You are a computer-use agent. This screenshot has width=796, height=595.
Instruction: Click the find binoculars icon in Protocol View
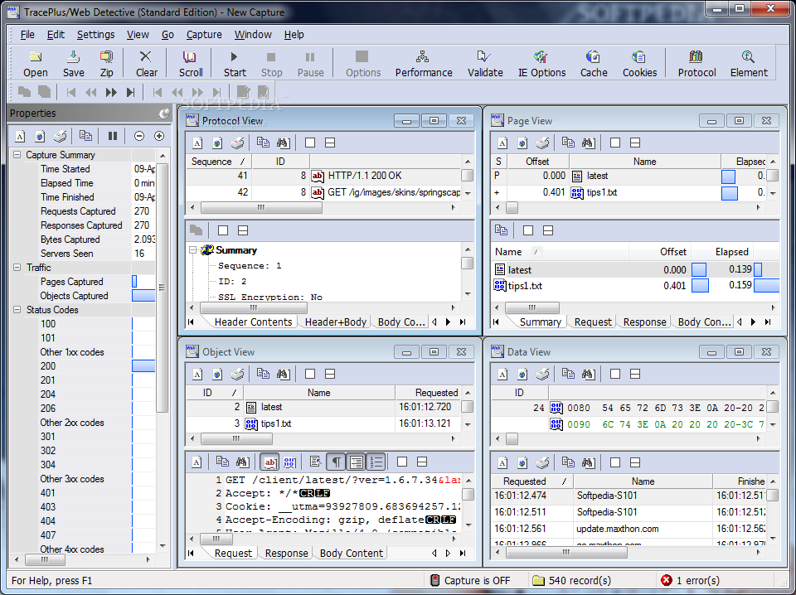point(283,143)
